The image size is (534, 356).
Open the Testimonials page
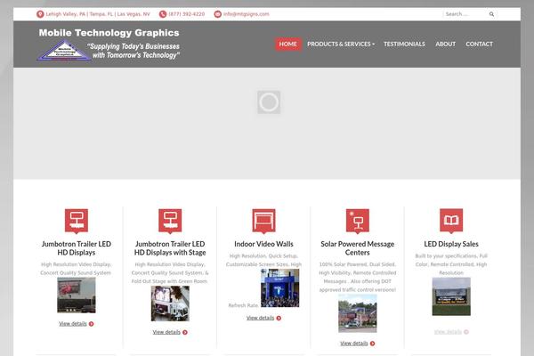tap(404, 44)
